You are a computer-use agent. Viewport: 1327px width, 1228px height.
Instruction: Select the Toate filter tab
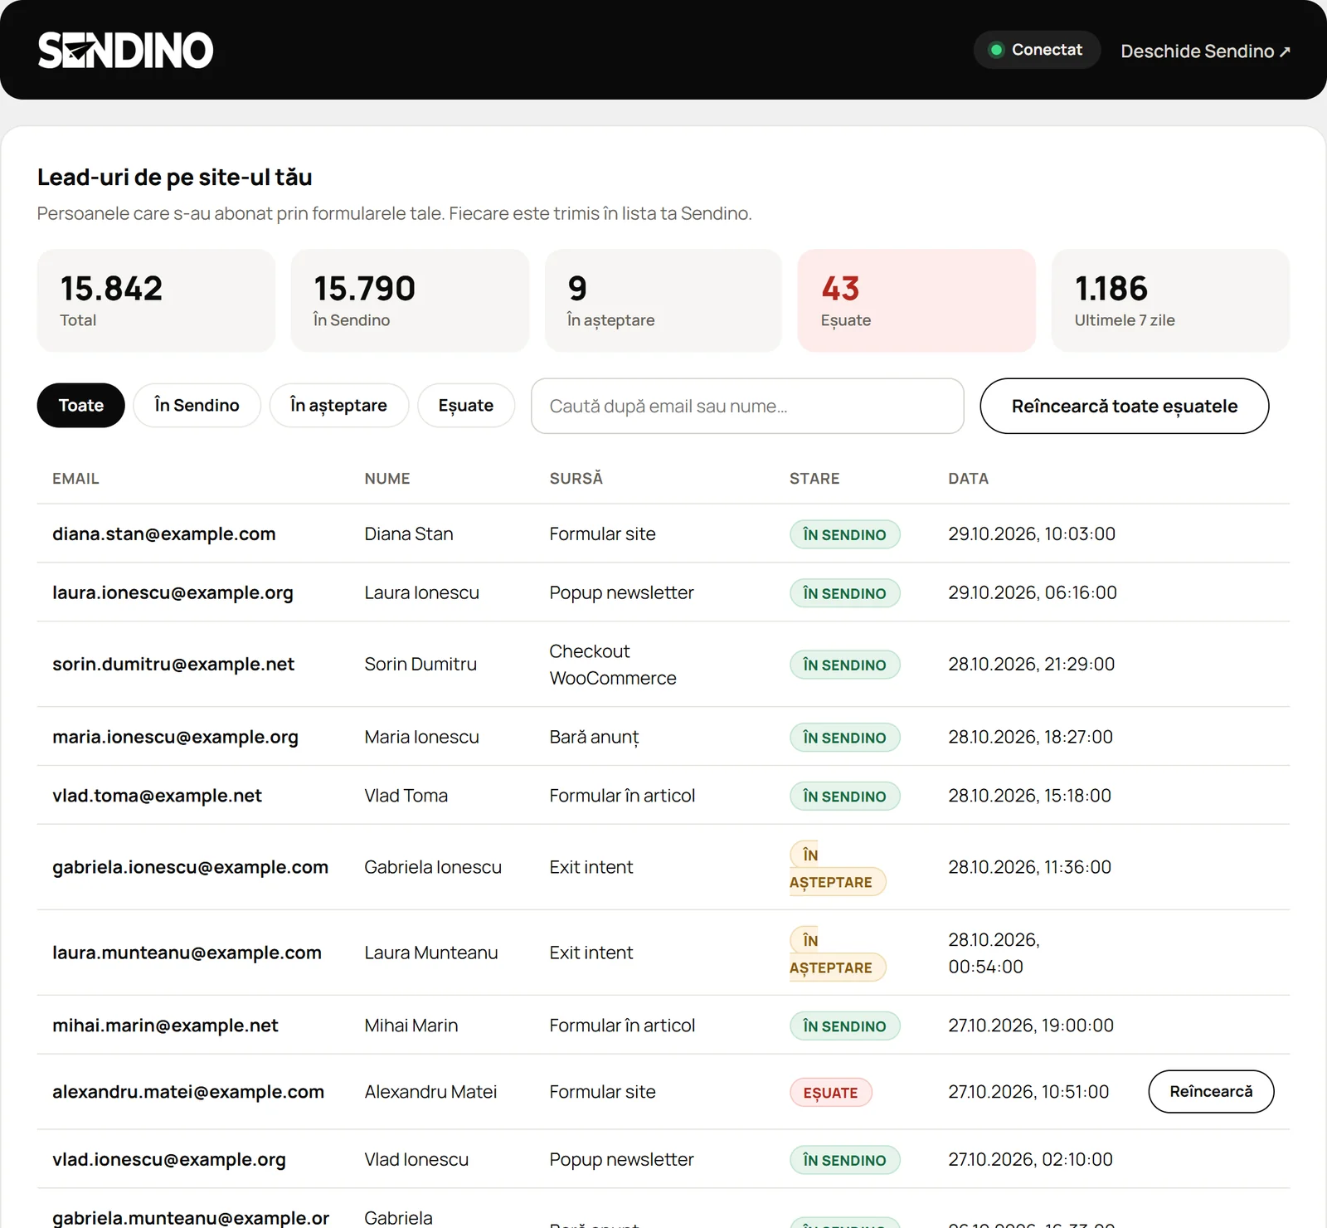pos(81,406)
